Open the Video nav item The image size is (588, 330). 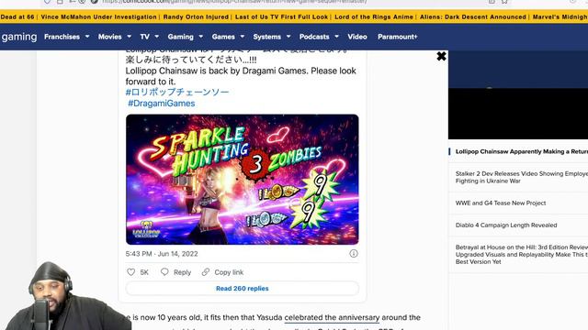[357, 37]
